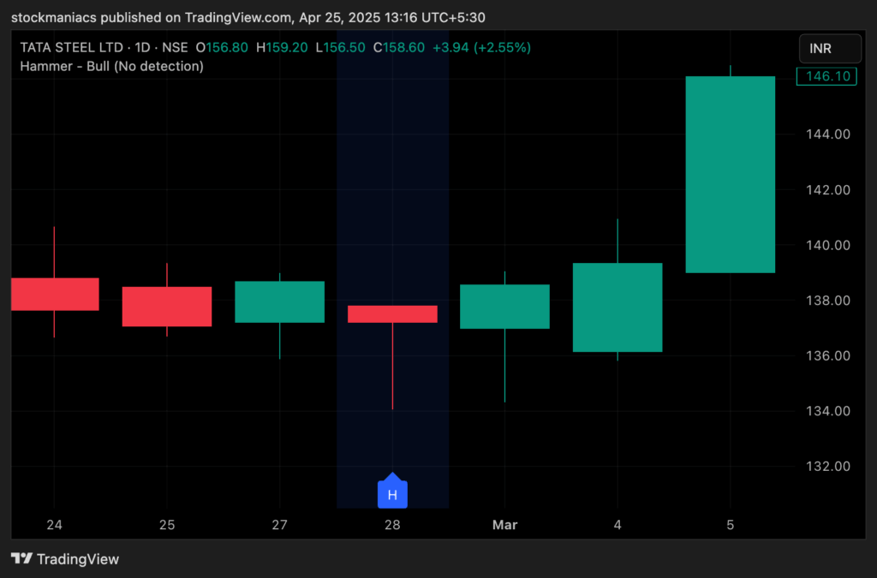The height and width of the screenshot is (578, 877).
Task: Click the green candle on 4
Action: pyautogui.click(x=617, y=307)
